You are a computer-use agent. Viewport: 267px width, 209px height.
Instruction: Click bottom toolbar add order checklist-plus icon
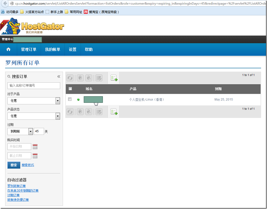click(114, 112)
